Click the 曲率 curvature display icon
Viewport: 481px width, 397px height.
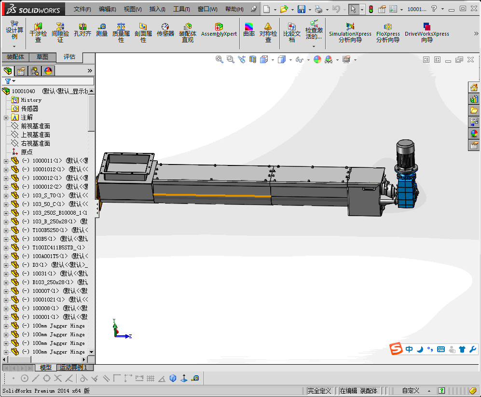pos(249,31)
